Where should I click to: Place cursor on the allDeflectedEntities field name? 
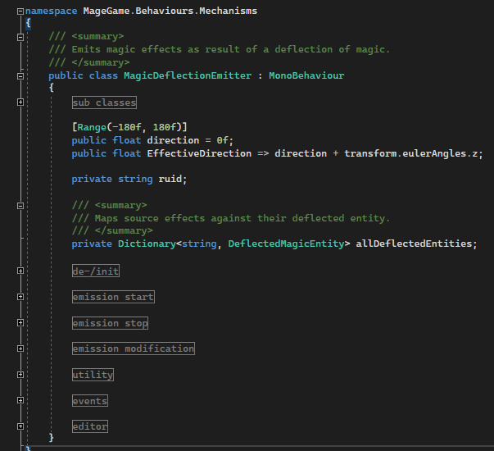click(x=415, y=244)
